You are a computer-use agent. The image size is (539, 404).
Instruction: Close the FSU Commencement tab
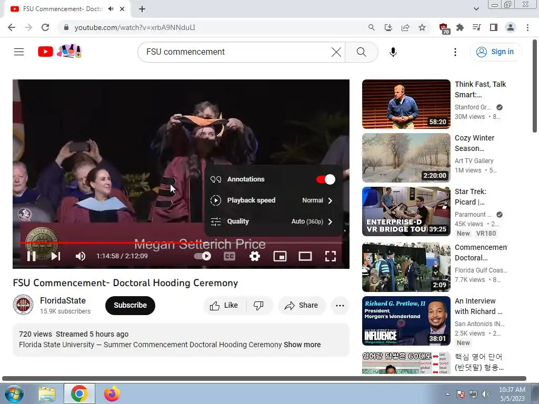(x=122, y=9)
